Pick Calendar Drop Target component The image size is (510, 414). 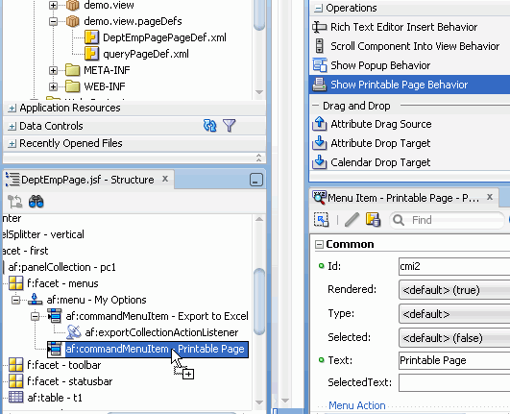coord(380,162)
